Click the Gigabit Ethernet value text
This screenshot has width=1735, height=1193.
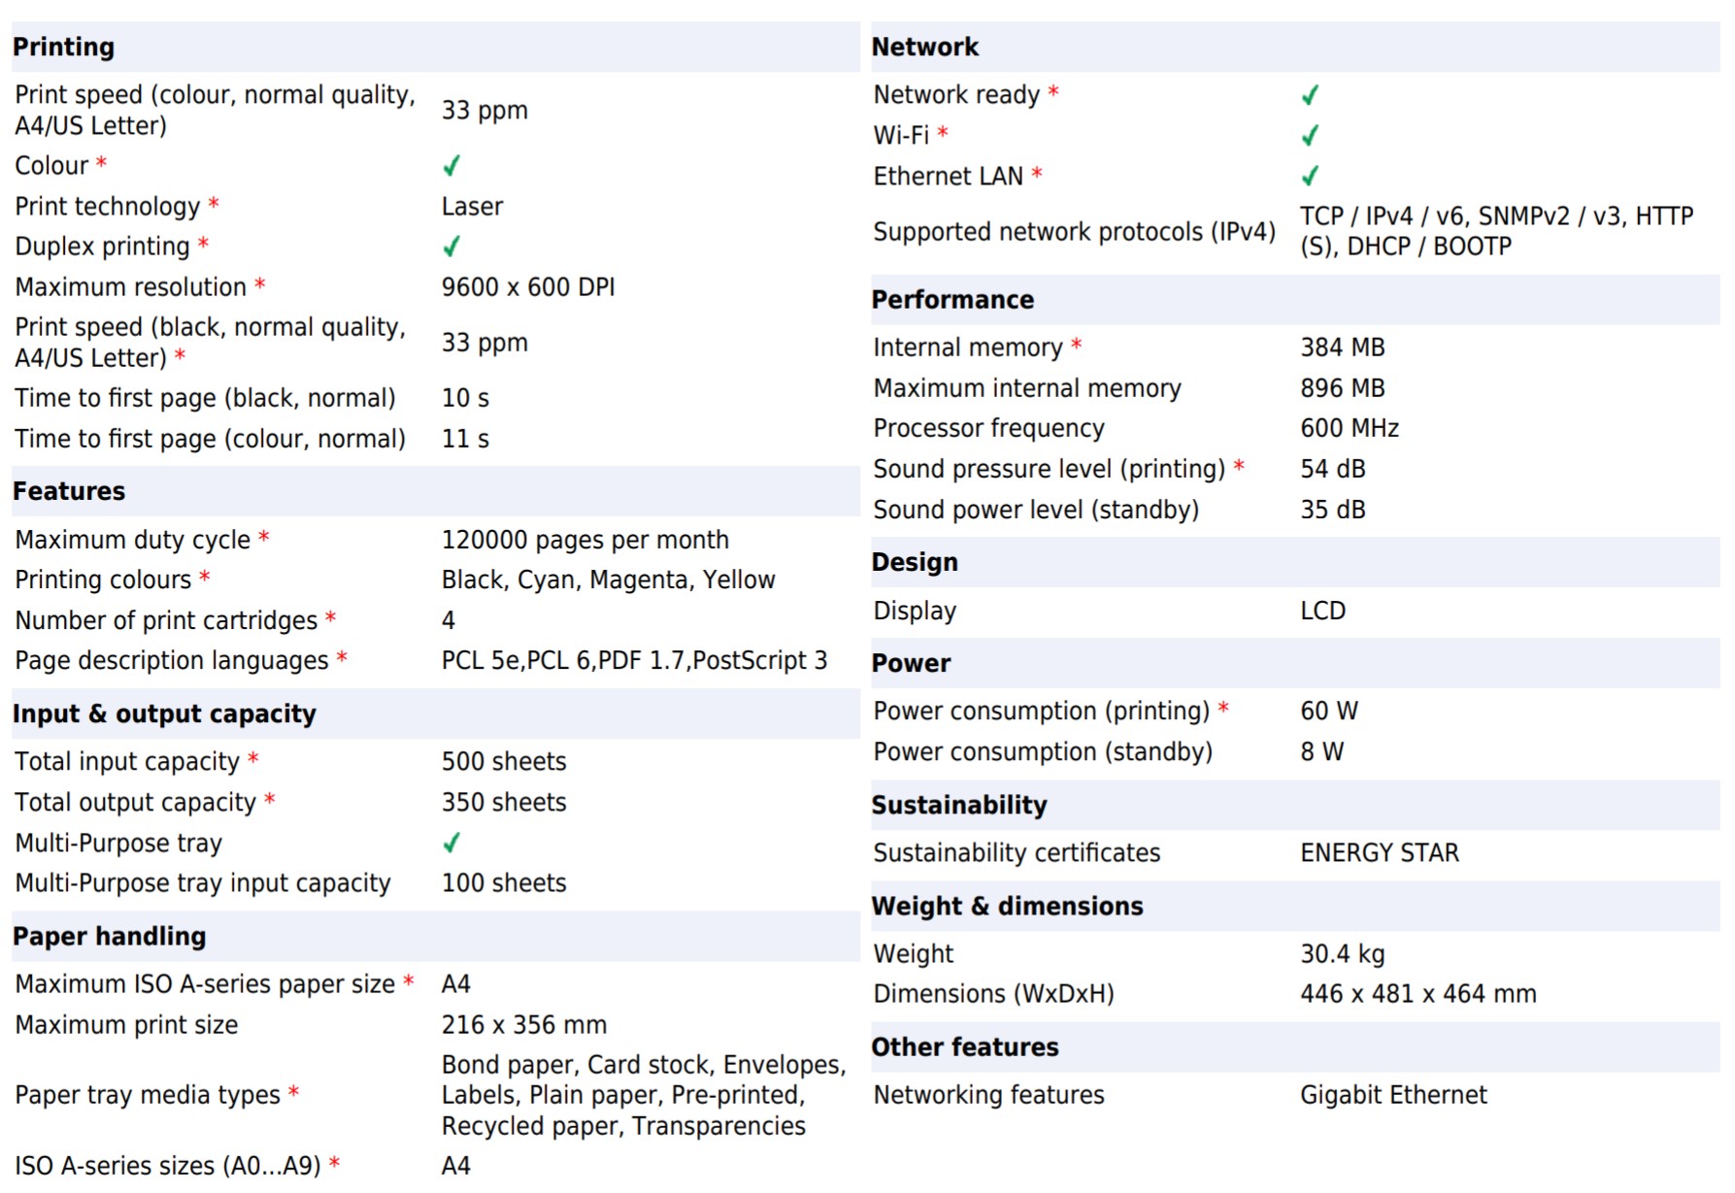point(1393,1095)
